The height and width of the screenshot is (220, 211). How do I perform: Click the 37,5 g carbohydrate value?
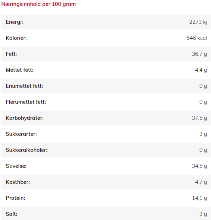(x=199, y=118)
